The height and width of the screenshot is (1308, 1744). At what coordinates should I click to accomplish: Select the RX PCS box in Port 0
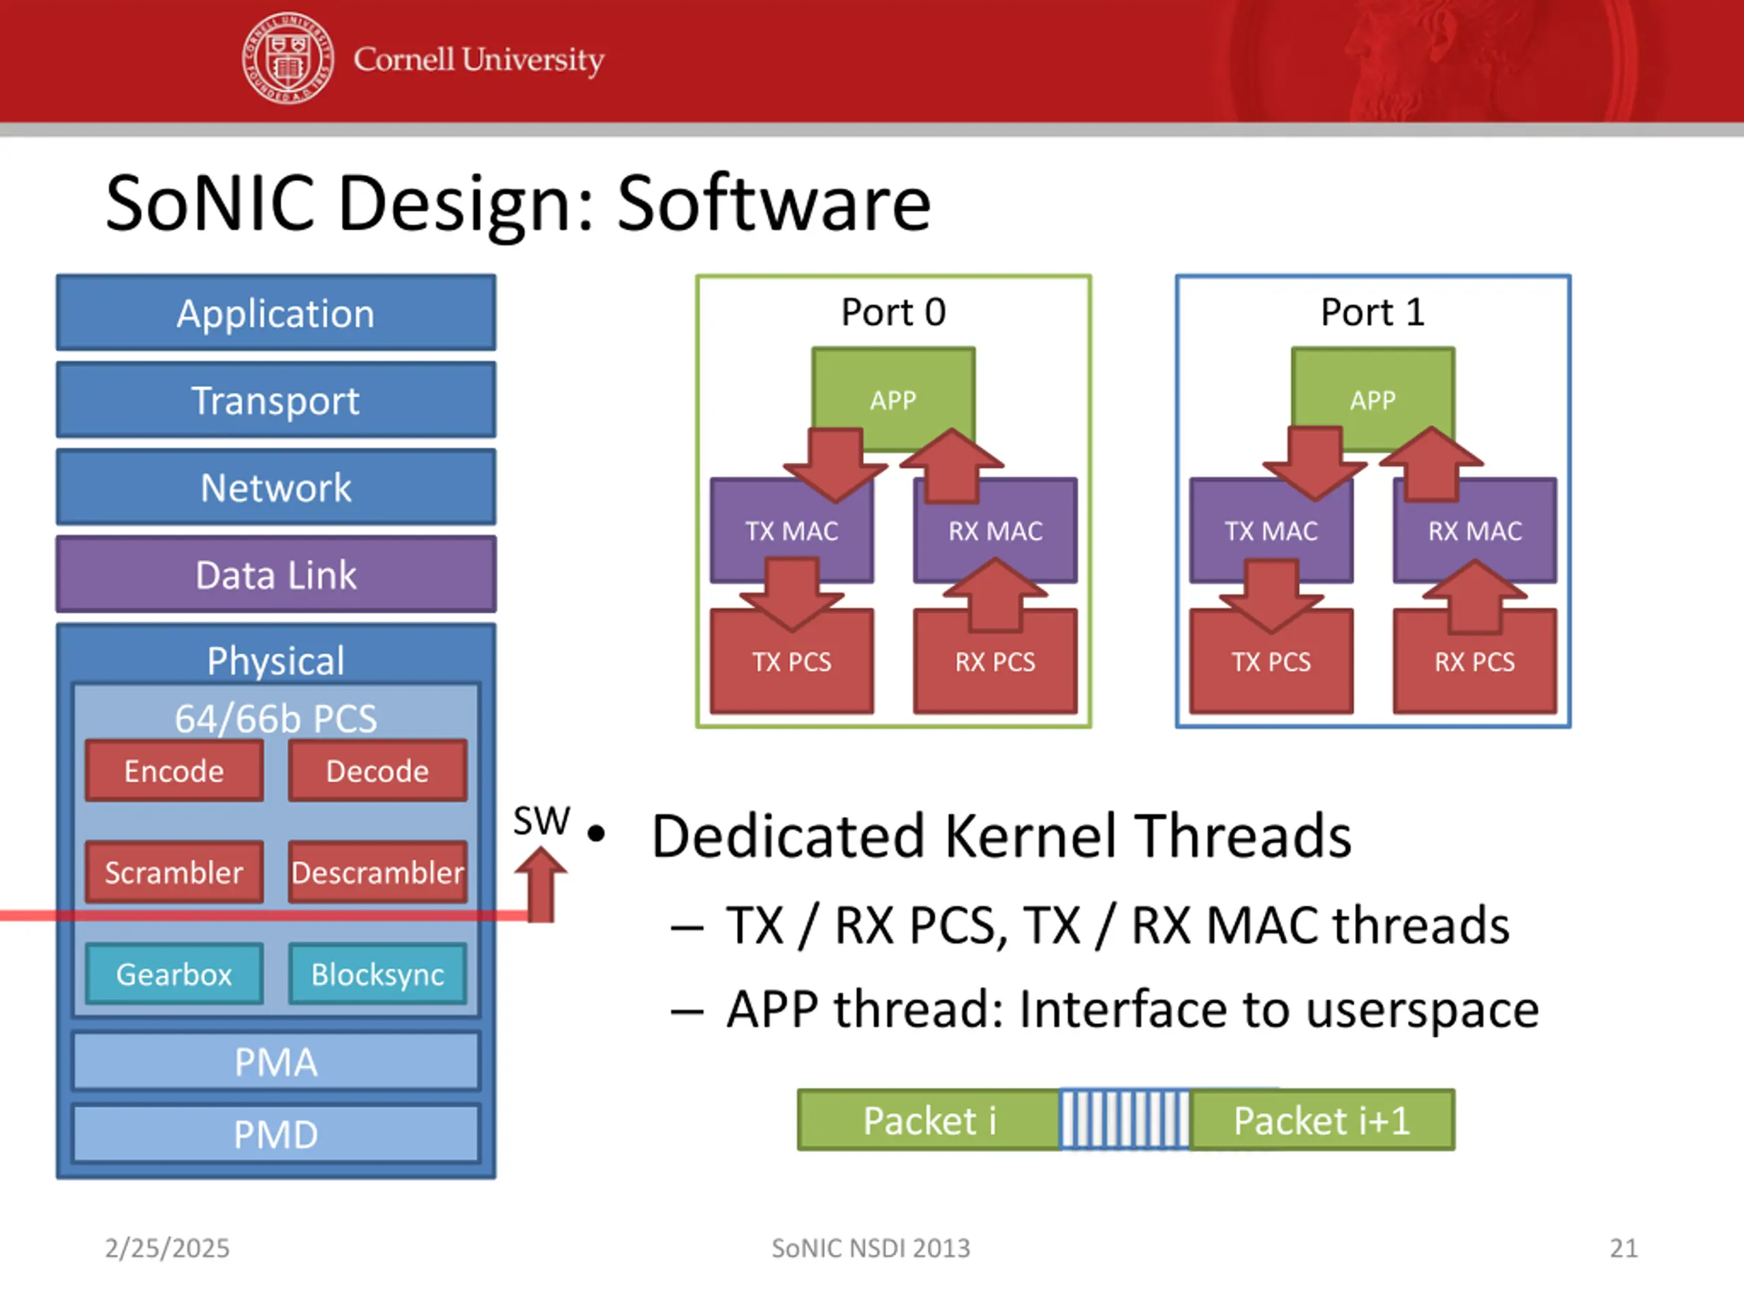point(995,661)
